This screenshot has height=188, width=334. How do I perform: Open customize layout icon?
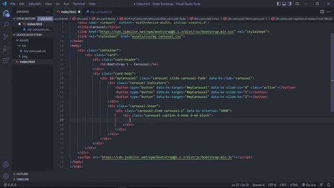coord(297,4)
